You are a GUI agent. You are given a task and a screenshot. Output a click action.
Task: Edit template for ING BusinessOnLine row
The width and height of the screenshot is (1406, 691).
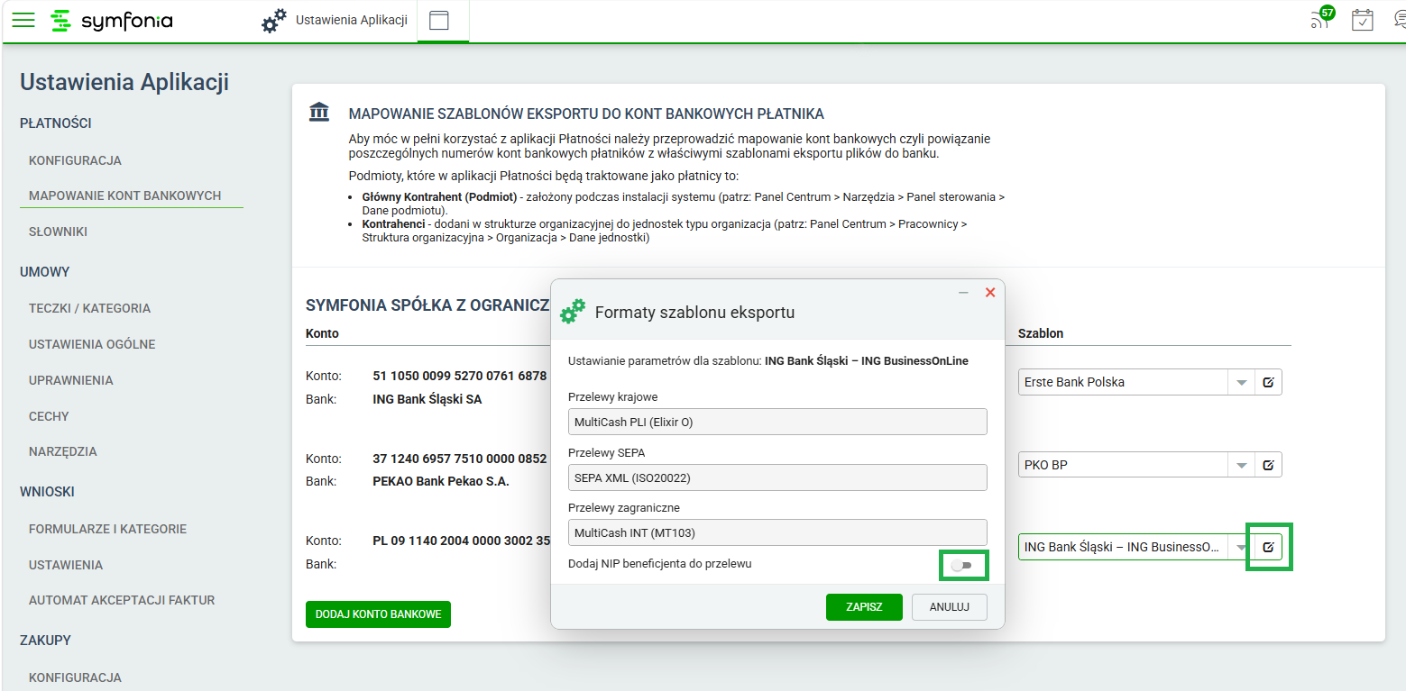click(x=1268, y=547)
